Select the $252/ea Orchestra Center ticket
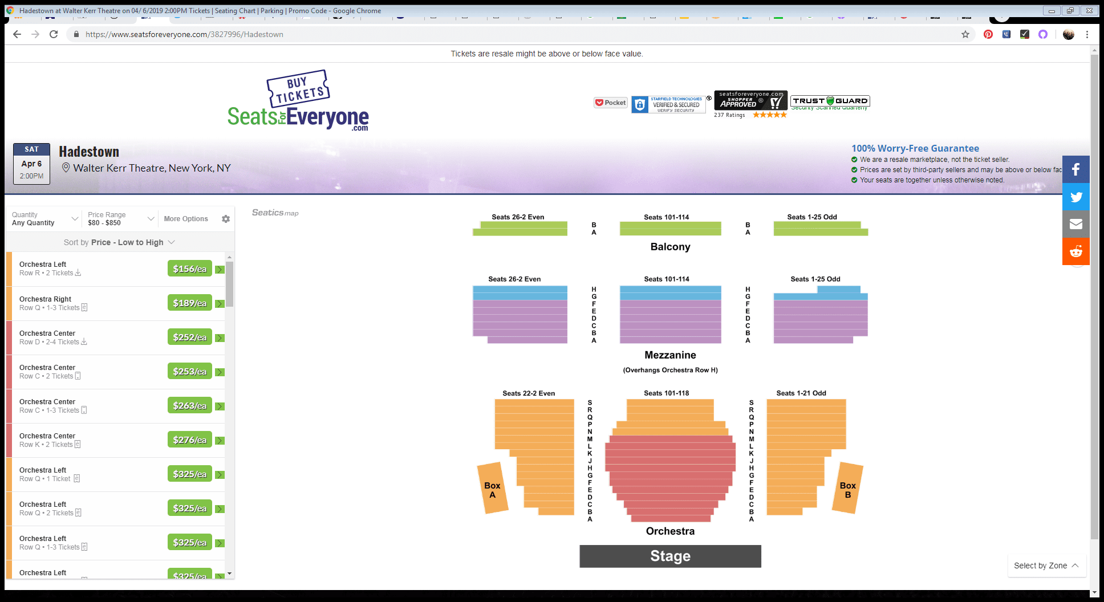Screen dimensions: 1104x602 click(189, 337)
